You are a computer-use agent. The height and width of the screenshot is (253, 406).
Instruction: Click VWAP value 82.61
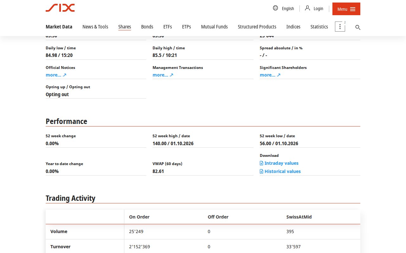pos(158,171)
